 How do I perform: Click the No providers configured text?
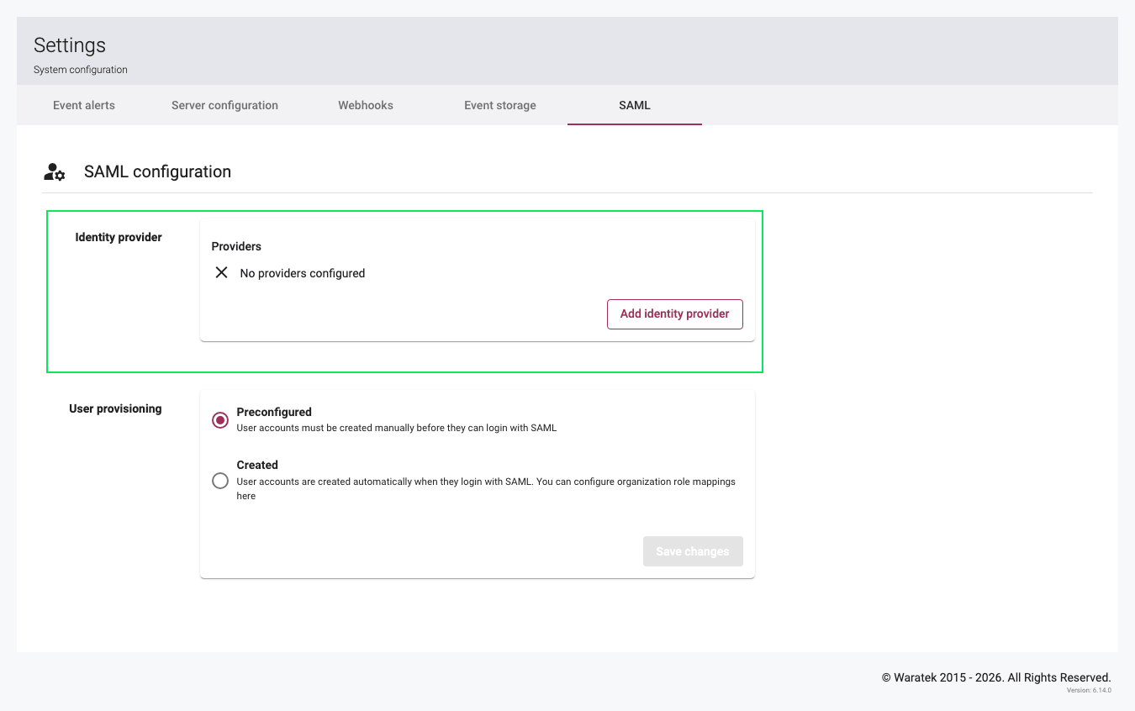pos(303,273)
